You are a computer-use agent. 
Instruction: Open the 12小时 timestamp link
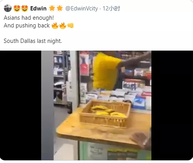click(111, 8)
